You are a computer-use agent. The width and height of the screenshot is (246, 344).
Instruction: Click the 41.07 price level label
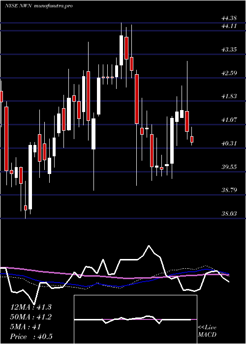[x=229, y=120]
